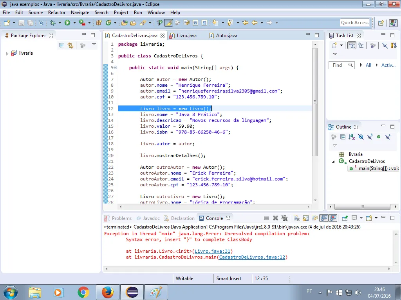This screenshot has height=300, width=401.
Task: Click the New Task icon in Task List
Action: (x=334, y=45)
